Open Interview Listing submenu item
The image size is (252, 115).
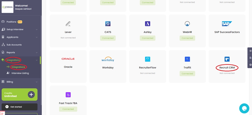coord(20,73)
